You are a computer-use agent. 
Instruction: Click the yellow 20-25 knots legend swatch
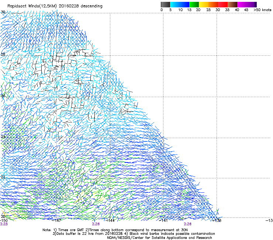click(x=204, y=4)
